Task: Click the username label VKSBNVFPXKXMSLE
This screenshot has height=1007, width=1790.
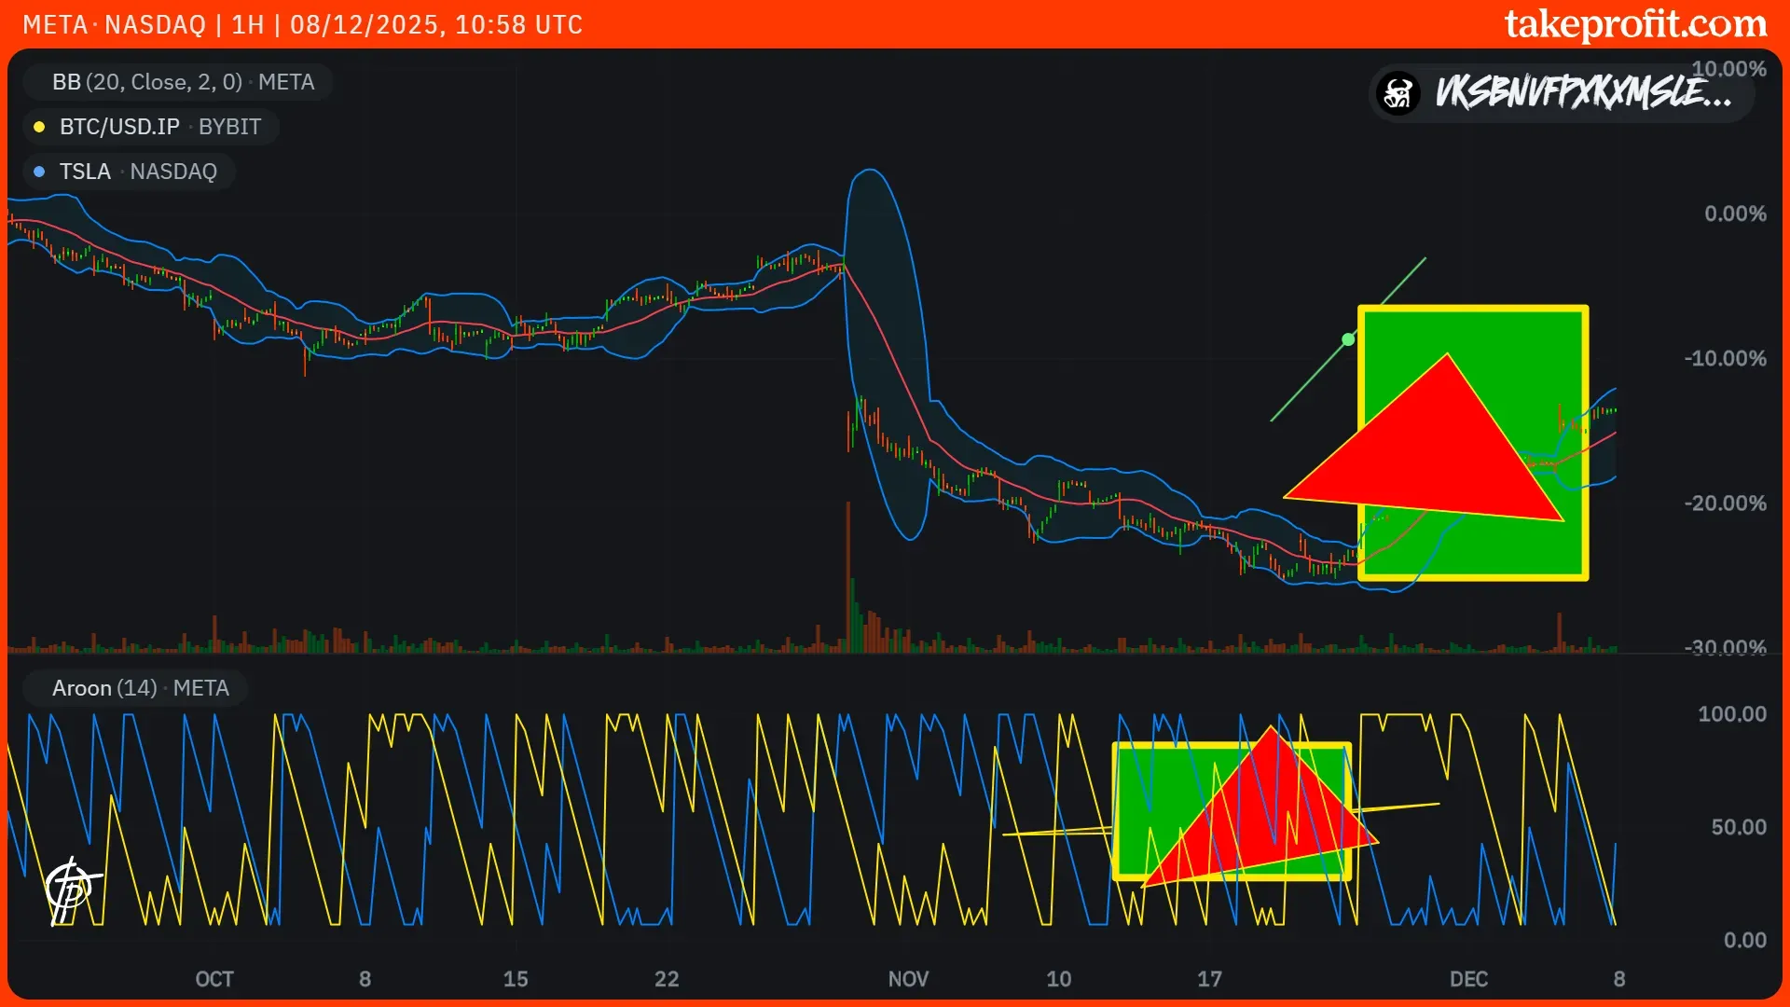Action: [x=1583, y=93]
